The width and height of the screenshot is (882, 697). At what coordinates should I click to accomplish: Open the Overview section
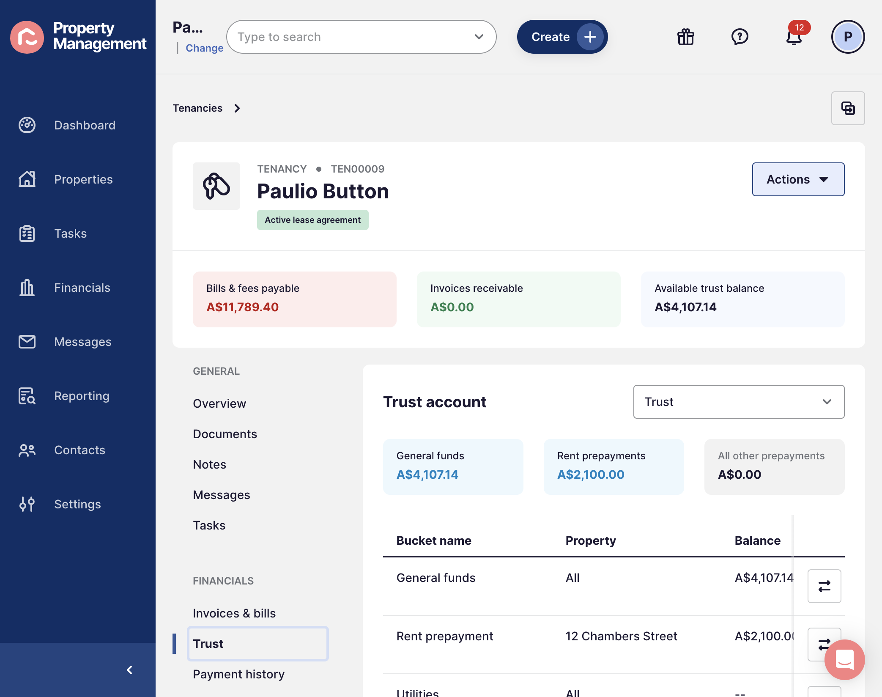pos(219,403)
